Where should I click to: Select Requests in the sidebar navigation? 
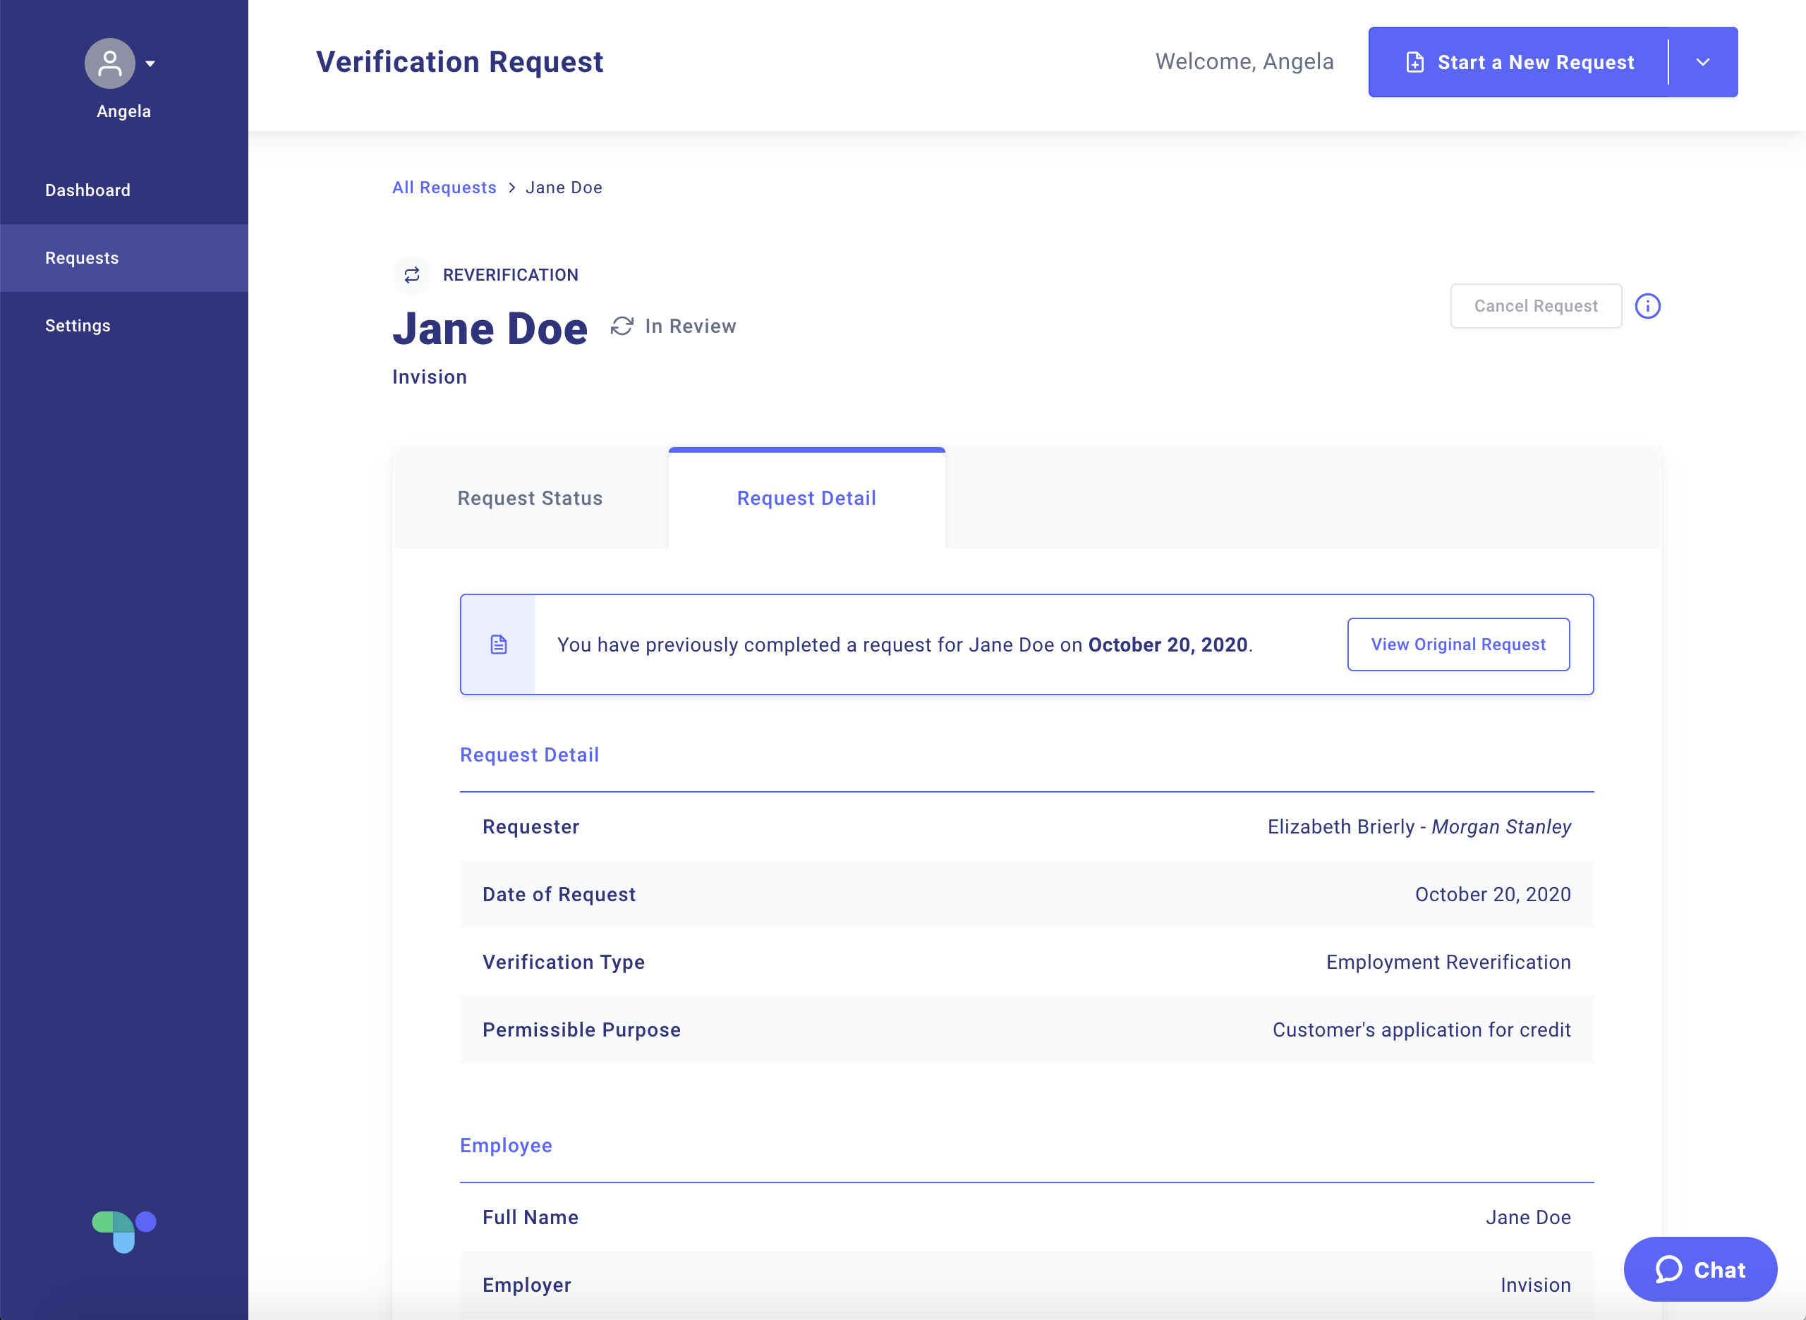(82, 257)
